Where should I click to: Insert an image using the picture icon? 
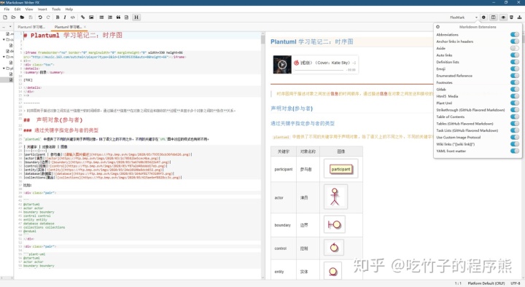pyautogui.click(x=91, y=17)
